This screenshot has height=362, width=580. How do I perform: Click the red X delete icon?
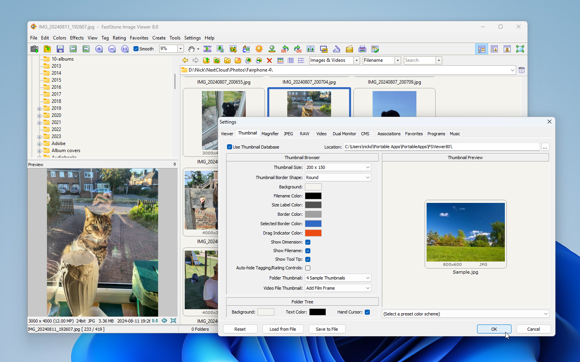(x=269, y=60)
